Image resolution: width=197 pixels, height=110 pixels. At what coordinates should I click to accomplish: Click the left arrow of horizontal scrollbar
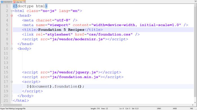coord(2,105)
